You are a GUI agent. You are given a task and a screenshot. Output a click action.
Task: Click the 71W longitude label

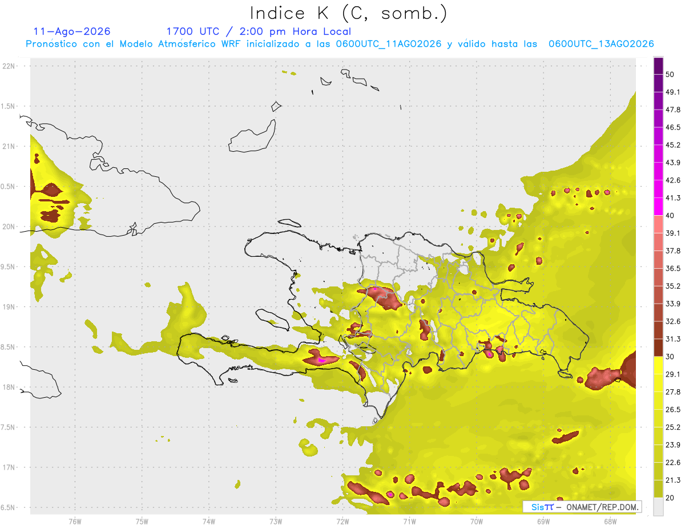click(x=409, y=522)
